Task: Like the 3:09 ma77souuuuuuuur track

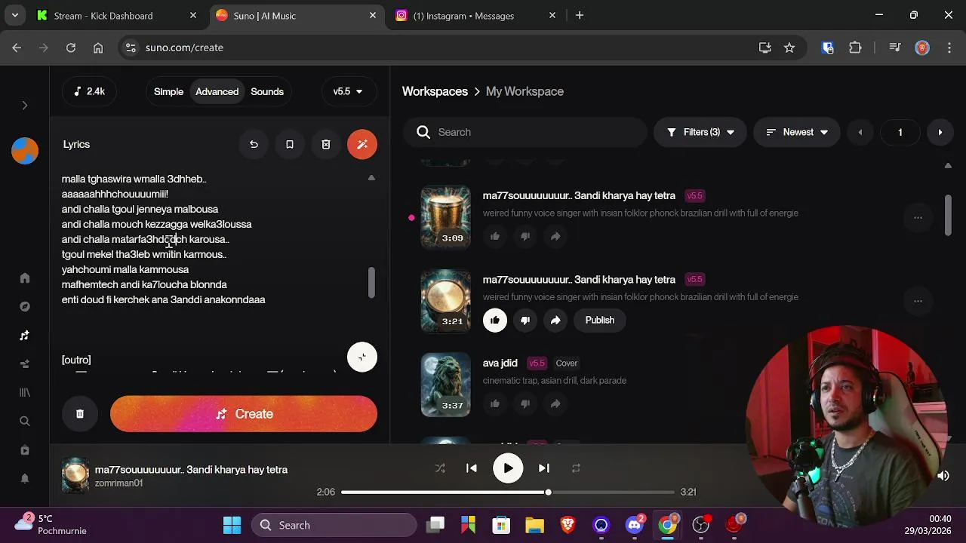Action: click(495, 237)
